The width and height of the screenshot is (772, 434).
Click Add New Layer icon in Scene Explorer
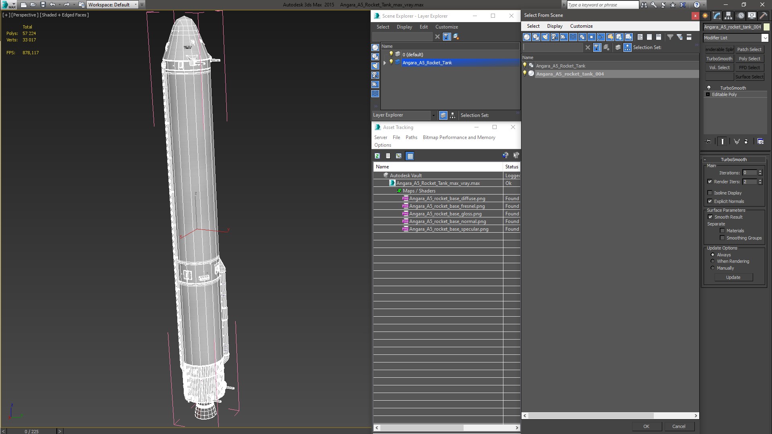click(456, 37)
